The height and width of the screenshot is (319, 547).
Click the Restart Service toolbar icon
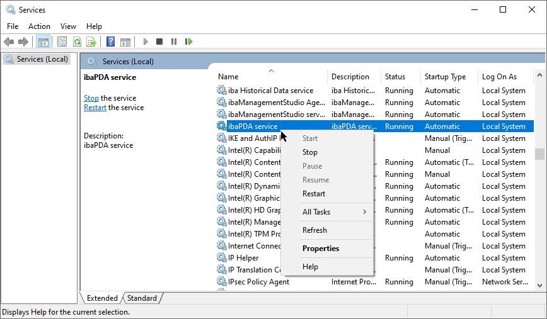[x=188, y=42]
